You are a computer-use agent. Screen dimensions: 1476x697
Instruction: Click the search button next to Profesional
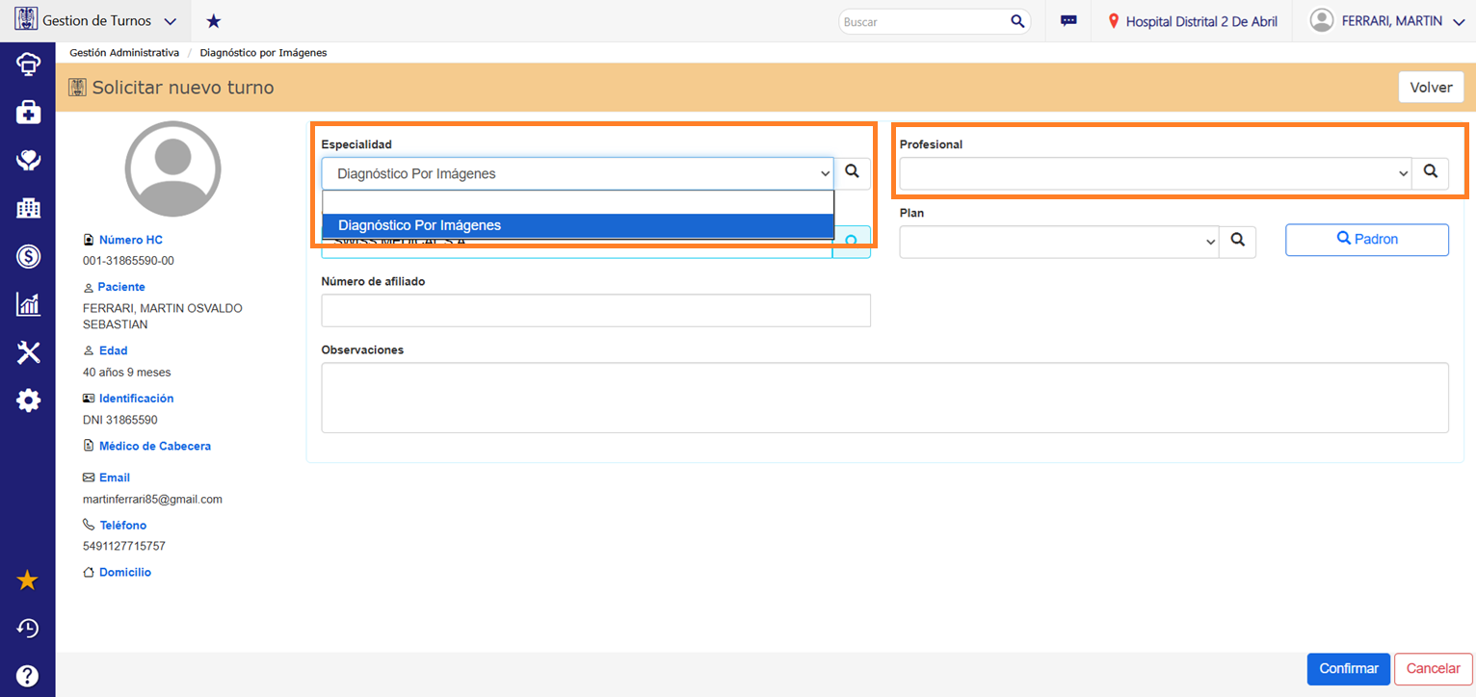pos(1431,173)
